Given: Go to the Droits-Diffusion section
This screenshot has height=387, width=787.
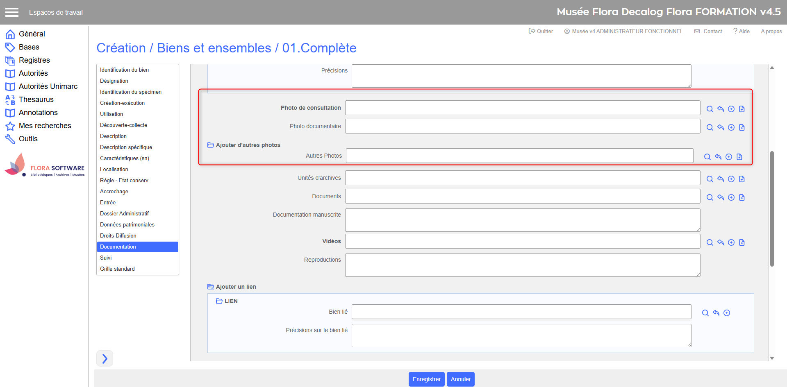Looking at the screenshot, I should pos(118,235).
